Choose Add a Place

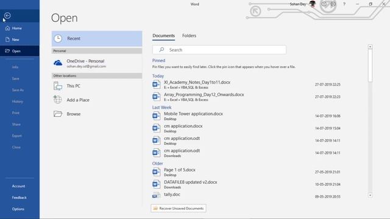click(97, 100)
